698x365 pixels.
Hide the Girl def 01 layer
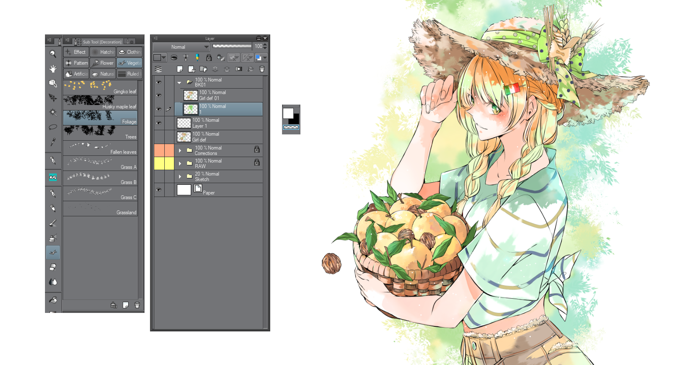pyautogui.click(x=158, y=95)
